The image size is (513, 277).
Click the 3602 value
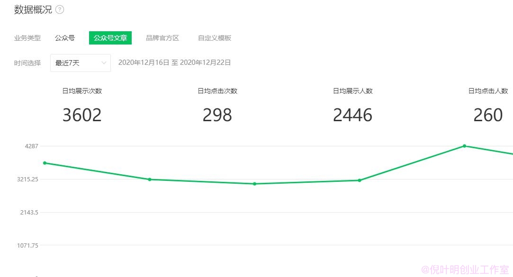tap(82, 115)
